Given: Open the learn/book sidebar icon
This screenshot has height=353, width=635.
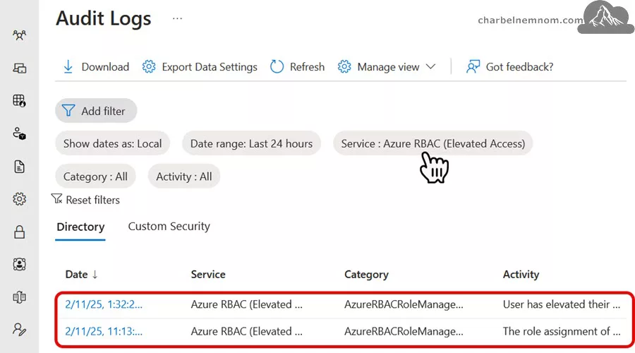Looking at the screenshot, I should (x=19, y=297).
